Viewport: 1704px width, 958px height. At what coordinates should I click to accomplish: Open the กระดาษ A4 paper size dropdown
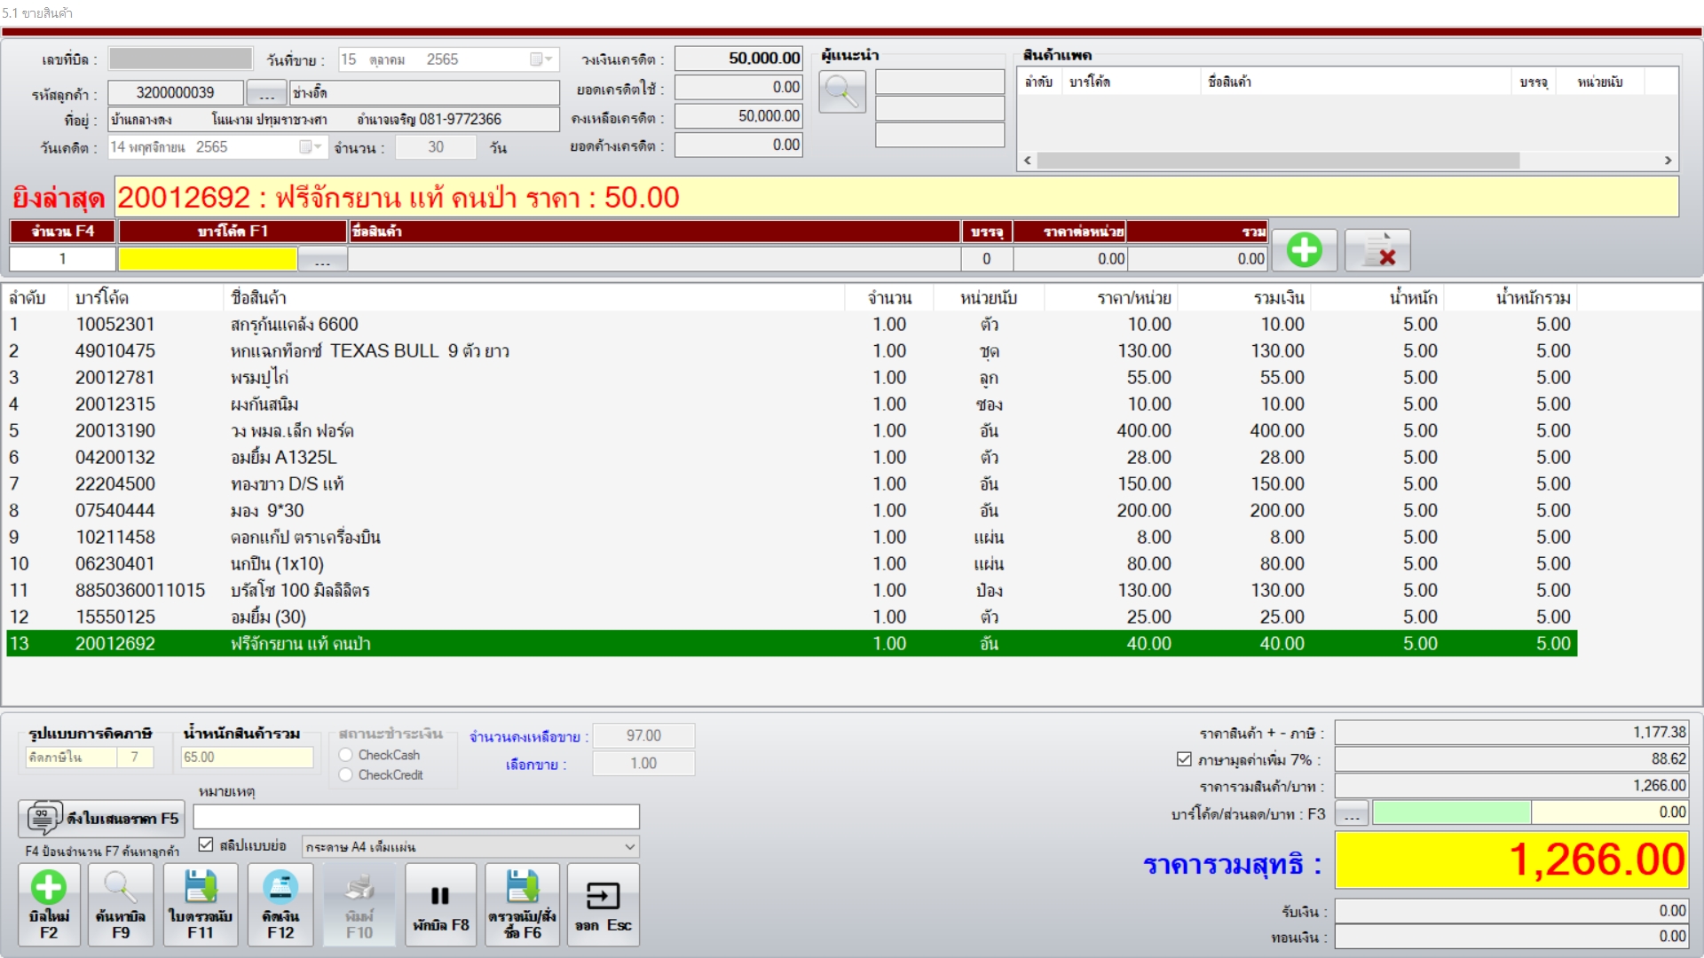tap(629, 847)
